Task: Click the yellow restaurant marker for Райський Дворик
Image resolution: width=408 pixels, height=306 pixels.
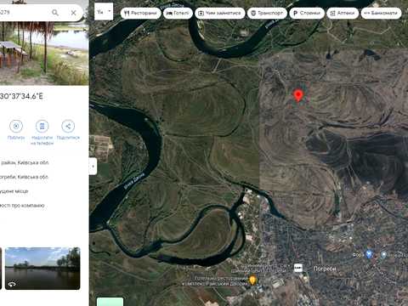Action: pyautogui.click(x=252, y=280)
